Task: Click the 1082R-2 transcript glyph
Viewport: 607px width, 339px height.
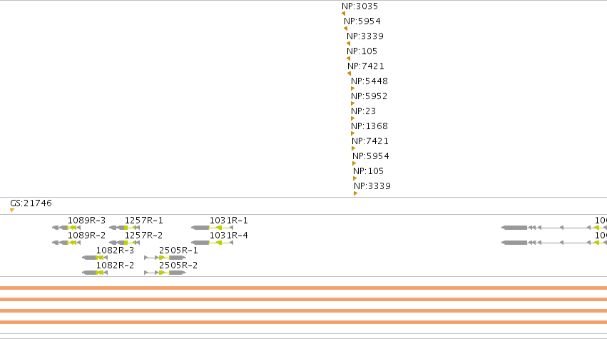Action: click(x=95, y=273)
